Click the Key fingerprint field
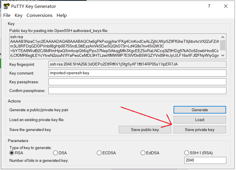The height and width of the screenshot is (170, 236). (137, 64)
